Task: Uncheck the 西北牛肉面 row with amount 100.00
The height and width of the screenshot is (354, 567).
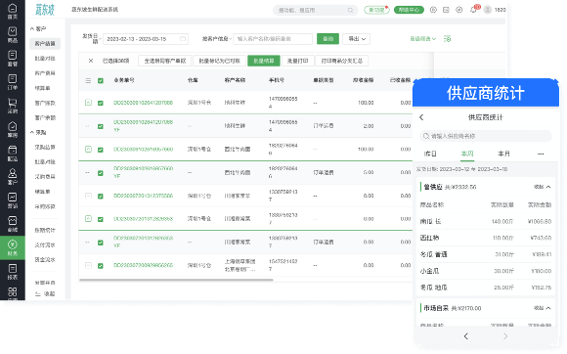Action: coord(101,150)
